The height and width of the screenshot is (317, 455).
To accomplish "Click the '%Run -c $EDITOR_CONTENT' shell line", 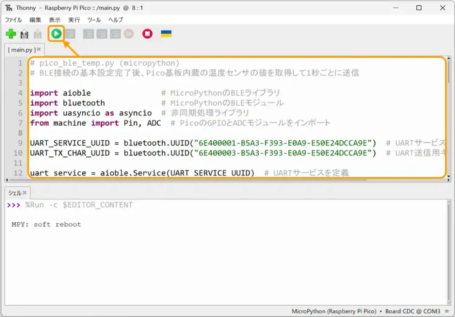I will click(79, 205).
